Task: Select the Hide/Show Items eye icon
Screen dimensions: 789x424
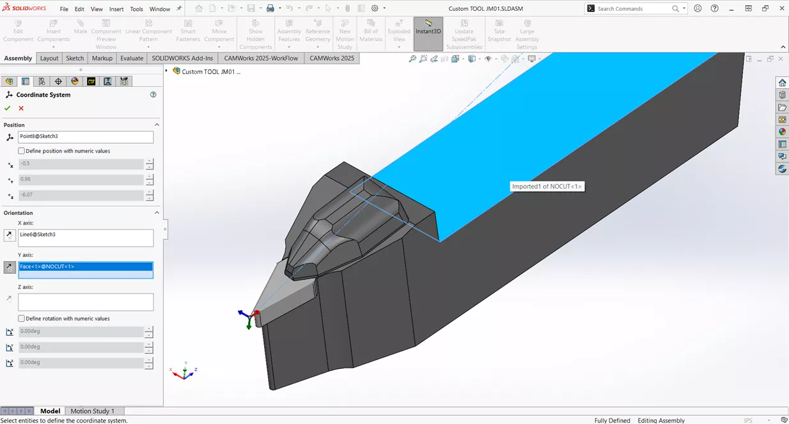Action: coord(488,58)
